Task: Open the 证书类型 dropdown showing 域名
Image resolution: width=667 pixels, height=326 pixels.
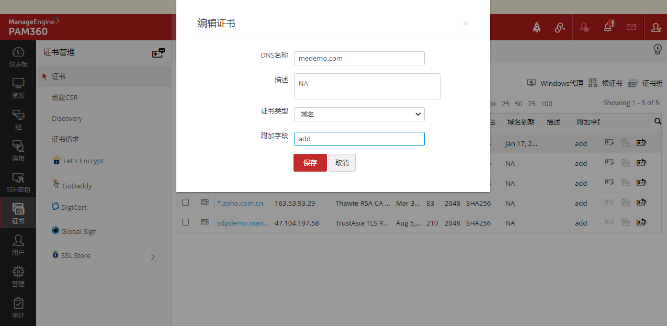Action: point(359,114)
